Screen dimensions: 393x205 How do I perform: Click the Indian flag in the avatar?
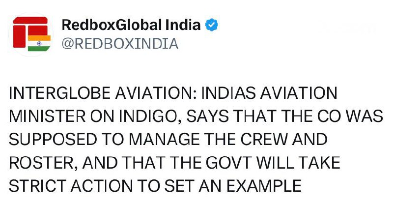coord(36,43)
